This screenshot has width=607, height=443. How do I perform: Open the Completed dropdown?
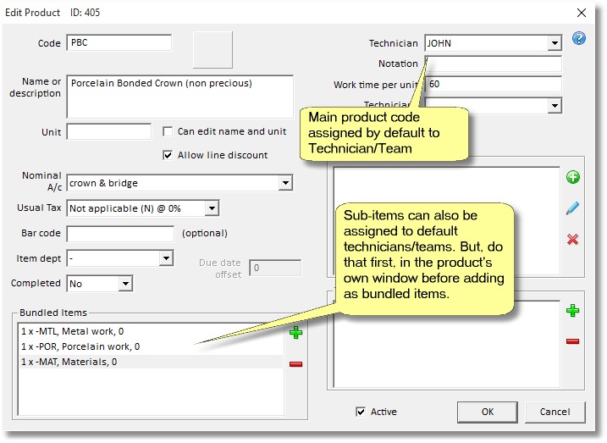pos(125,284)
